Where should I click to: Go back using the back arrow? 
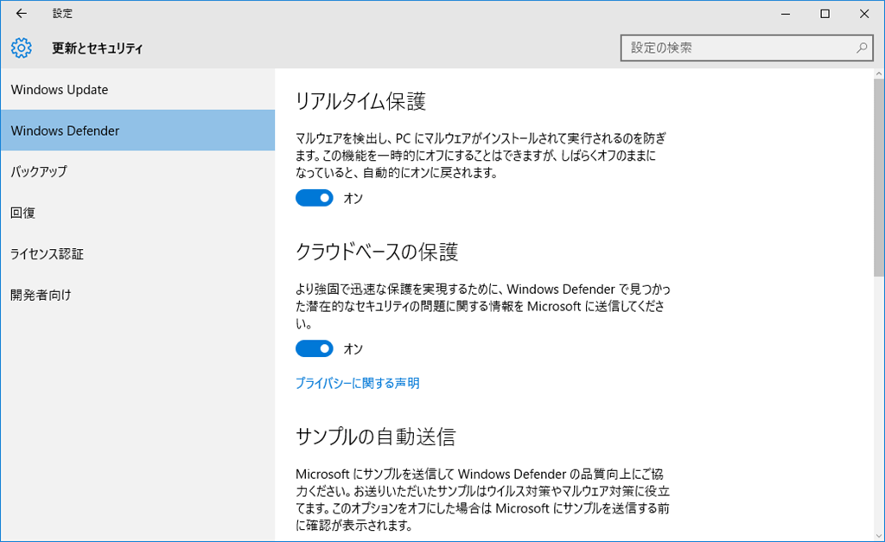coord(20,13)
